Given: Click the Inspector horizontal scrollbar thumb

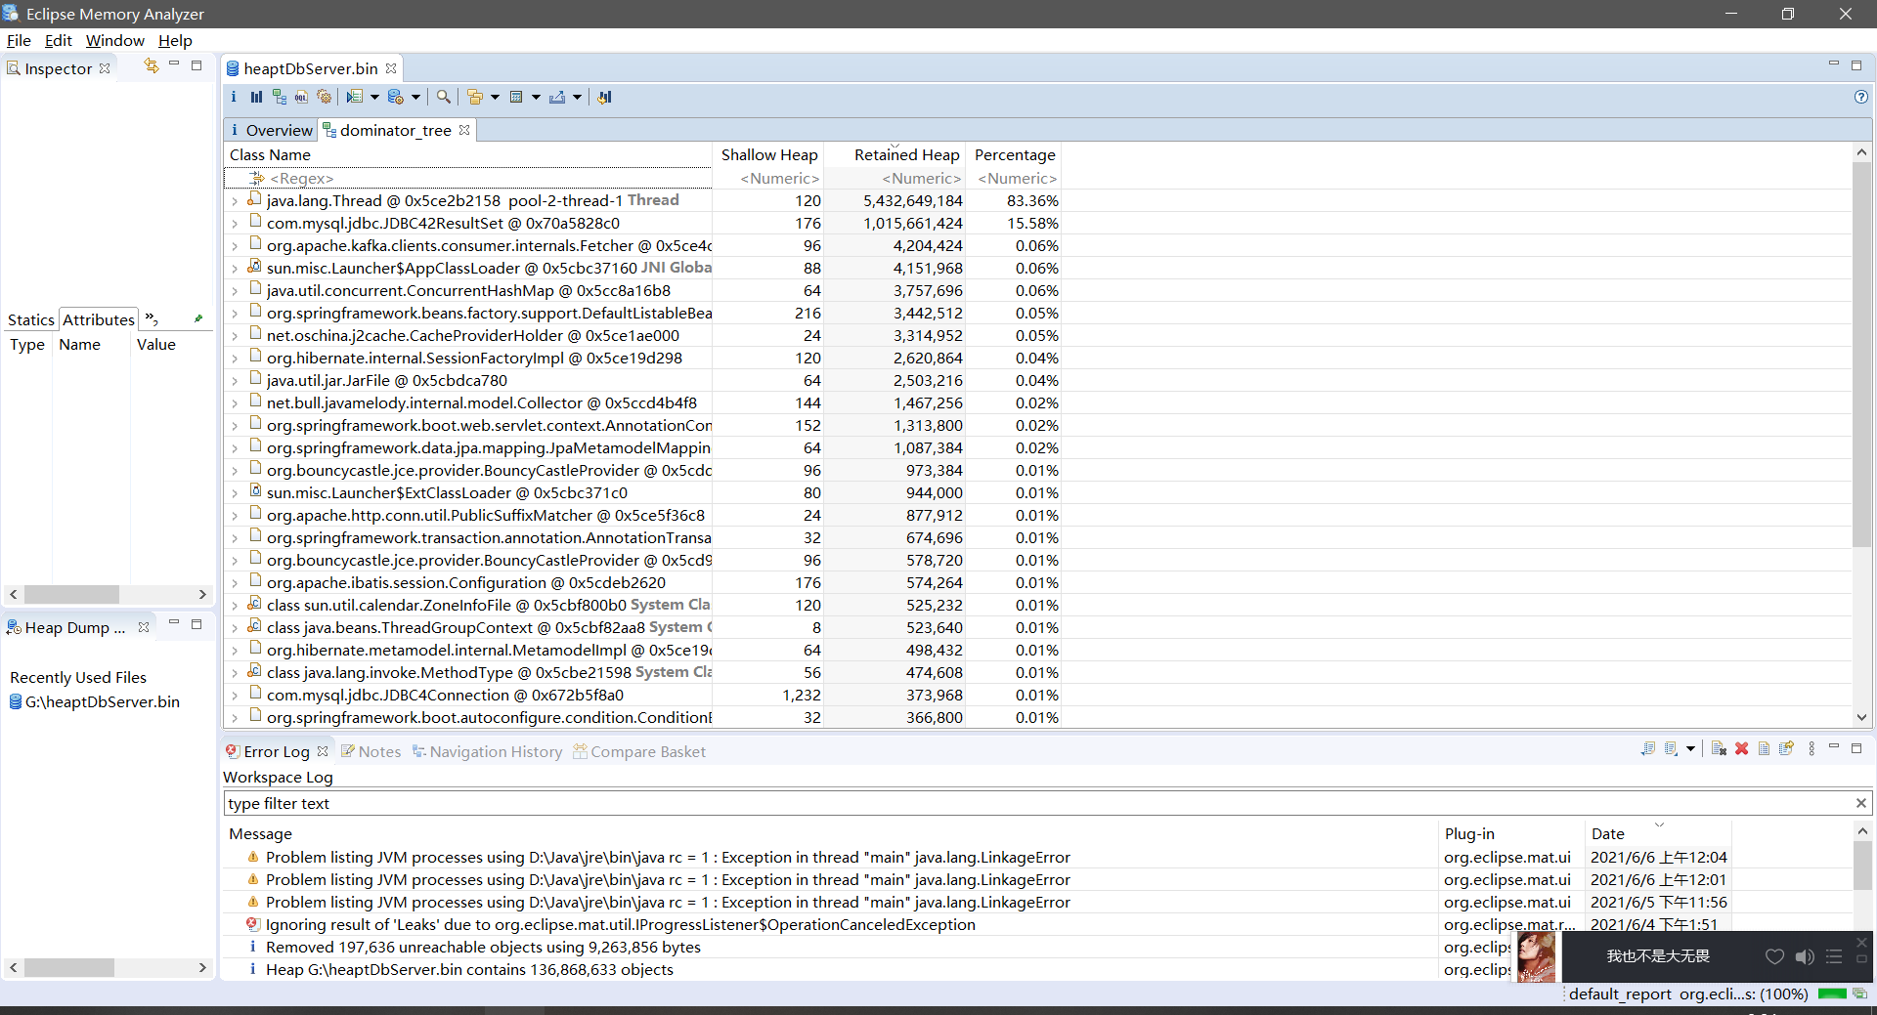Looking at the screenshot, I should point(71,594).
